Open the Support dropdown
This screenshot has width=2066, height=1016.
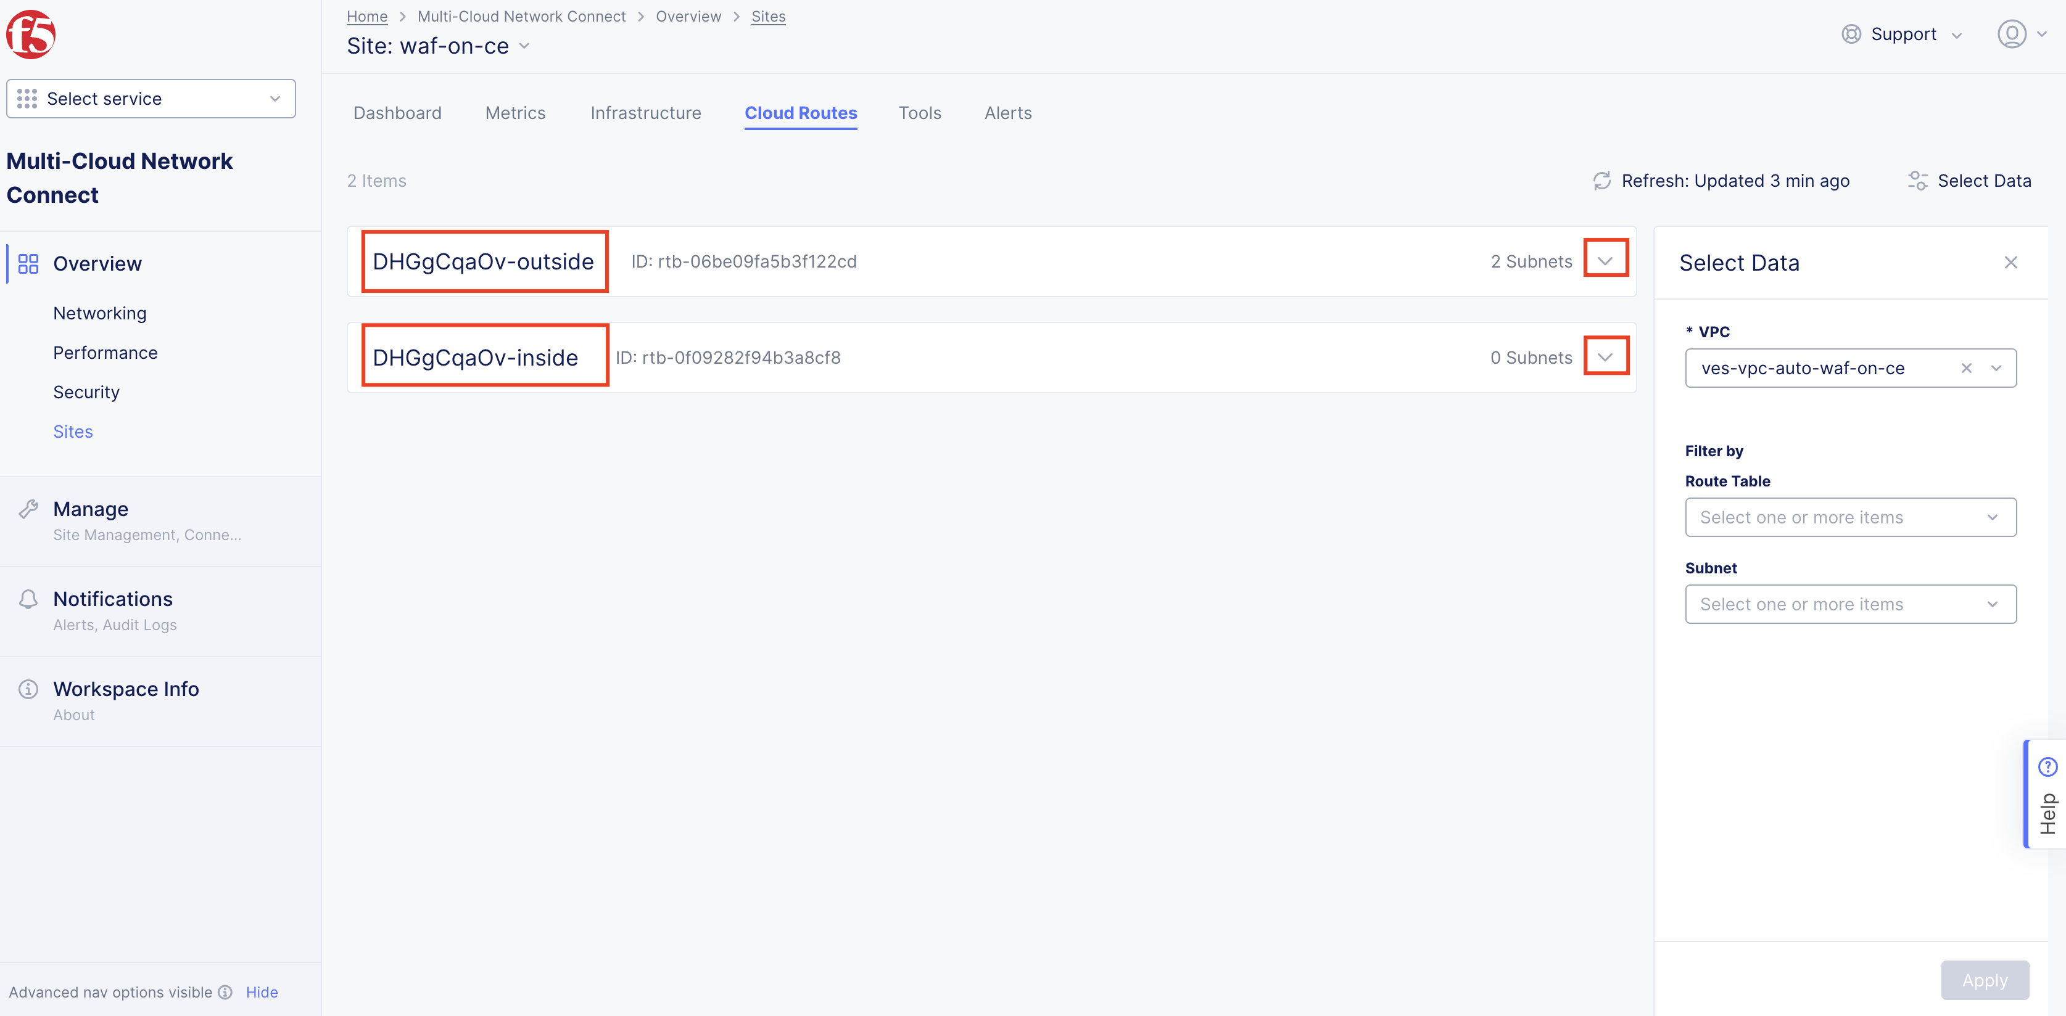pos(1901,34)
